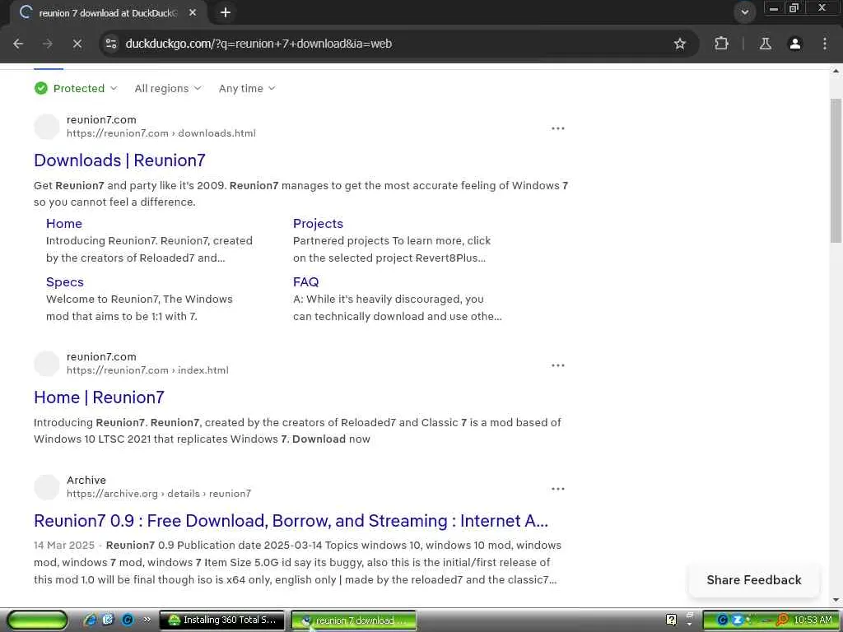This screenshot has height=632, width=843.
Task: Go back to the previous page
Action: 18,44
